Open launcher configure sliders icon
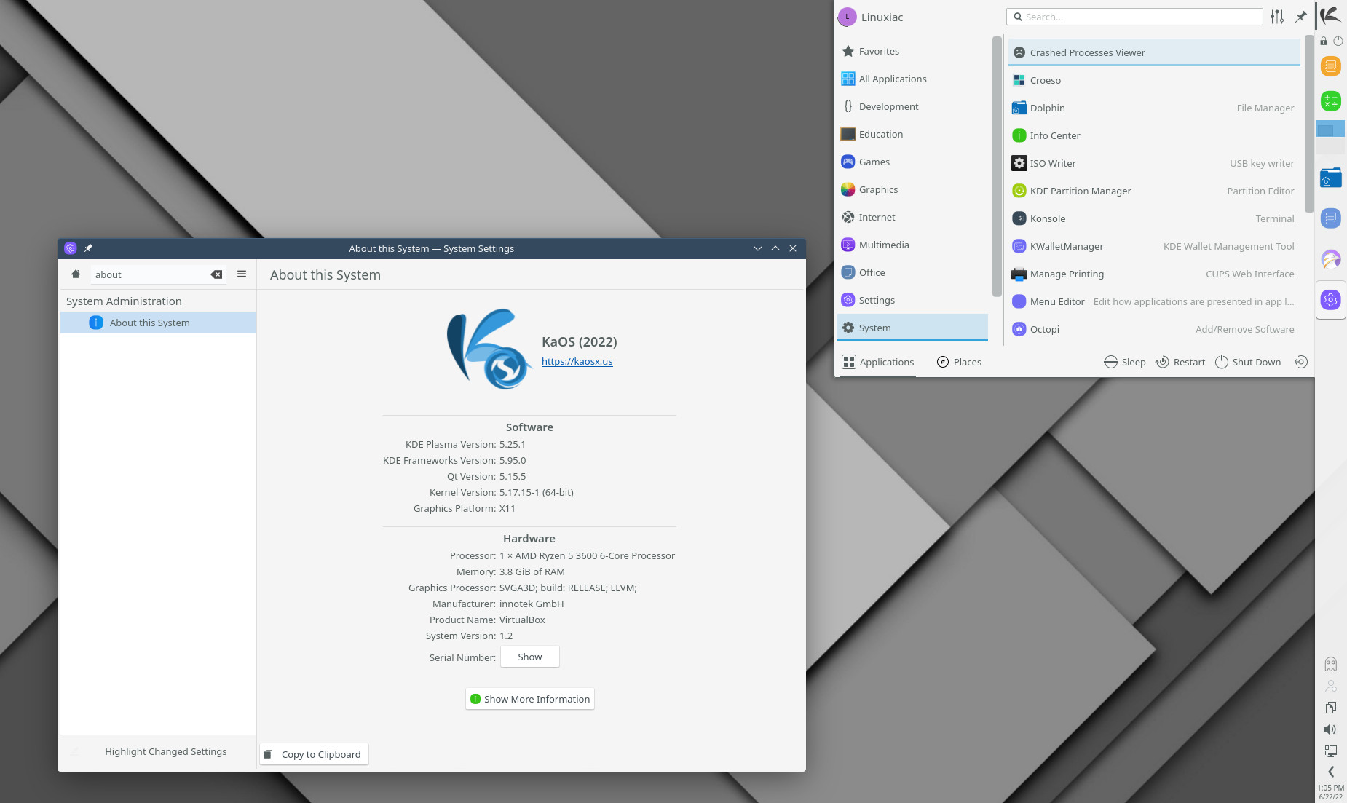Image resolution: width=1347 pixels, height=803 pixels. pos(1277,17)
